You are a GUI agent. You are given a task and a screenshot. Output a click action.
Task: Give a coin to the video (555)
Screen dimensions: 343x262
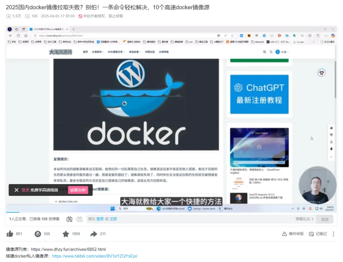[37, 234]
